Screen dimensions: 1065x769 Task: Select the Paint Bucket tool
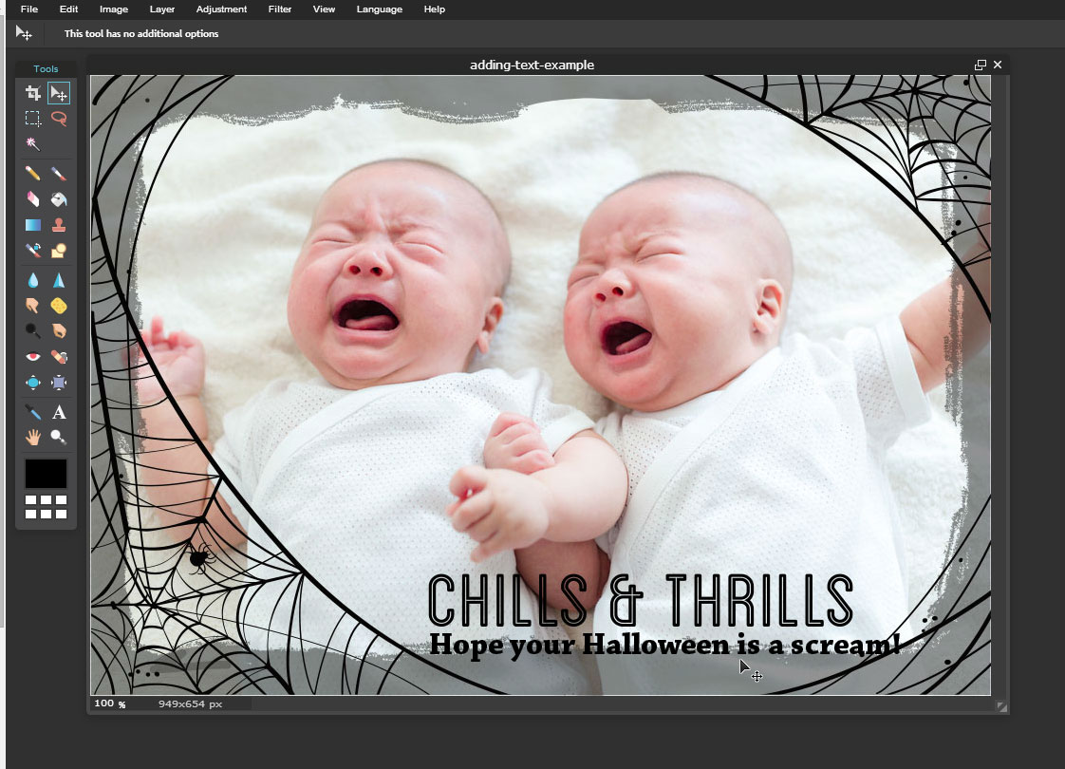(x=59, y=199)
